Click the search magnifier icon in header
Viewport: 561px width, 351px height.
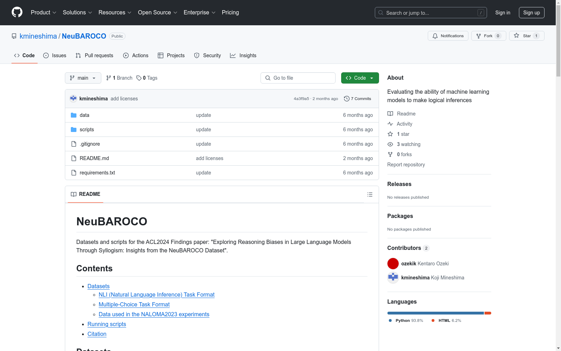coord(381,13)
